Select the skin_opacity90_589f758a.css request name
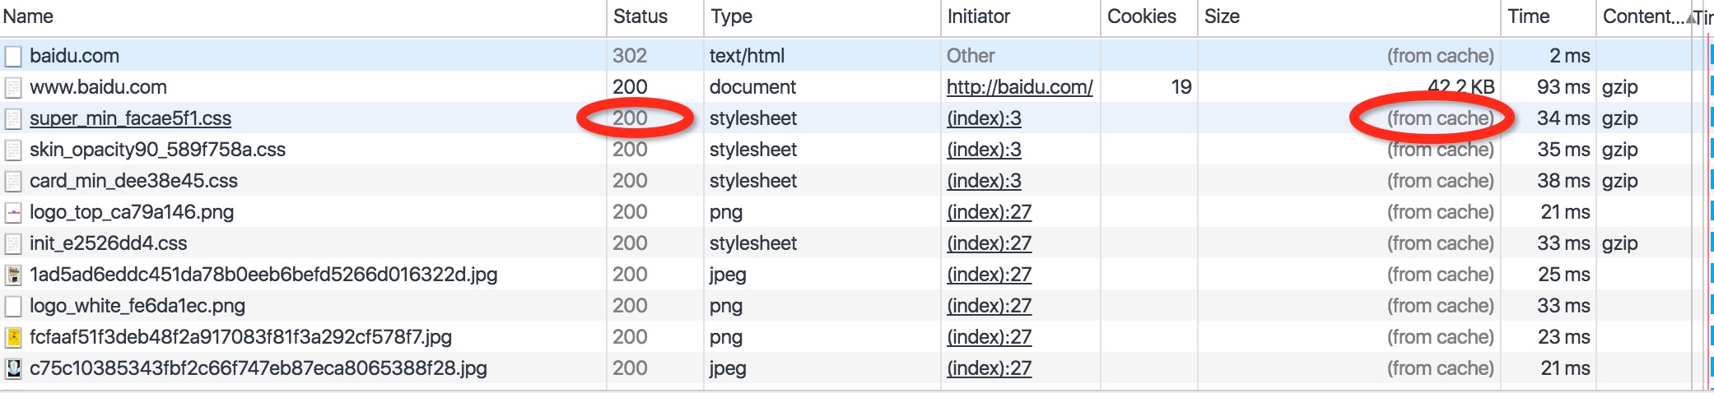 coord(157,150)
